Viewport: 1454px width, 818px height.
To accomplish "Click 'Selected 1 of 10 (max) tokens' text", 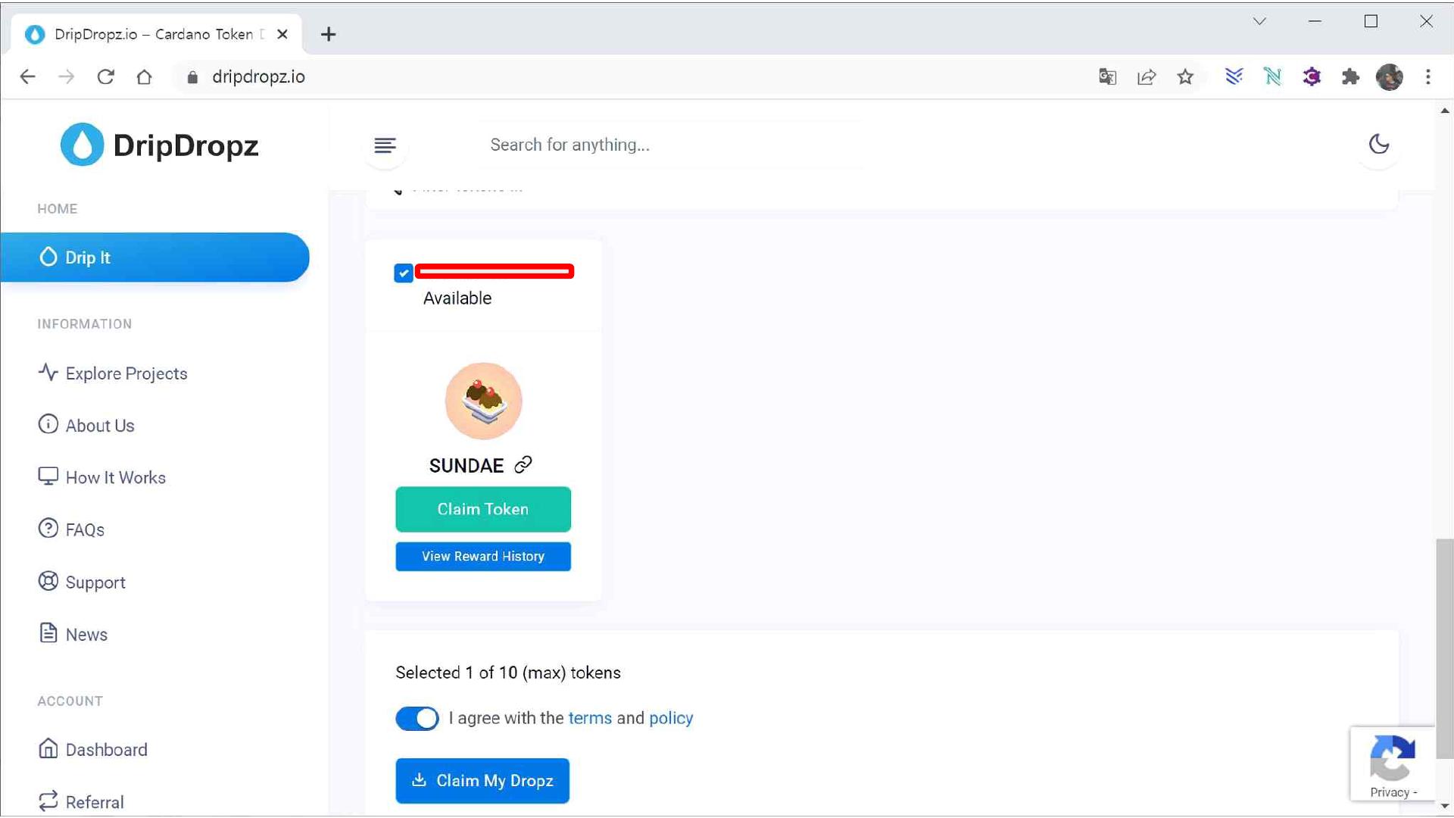I will (x=508, y=673).
